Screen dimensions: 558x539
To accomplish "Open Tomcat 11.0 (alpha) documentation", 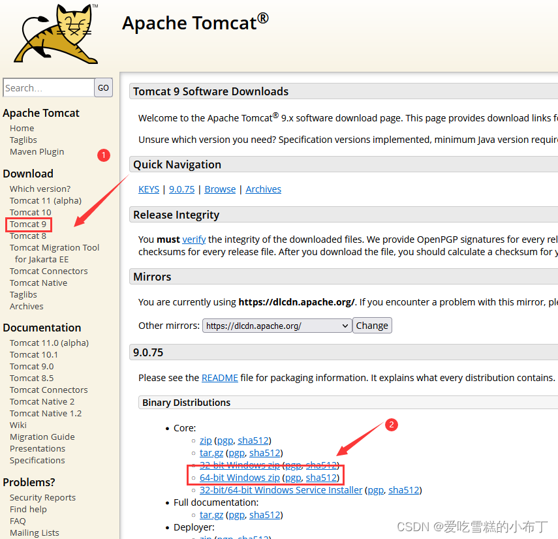I will [x=49, y=343].
